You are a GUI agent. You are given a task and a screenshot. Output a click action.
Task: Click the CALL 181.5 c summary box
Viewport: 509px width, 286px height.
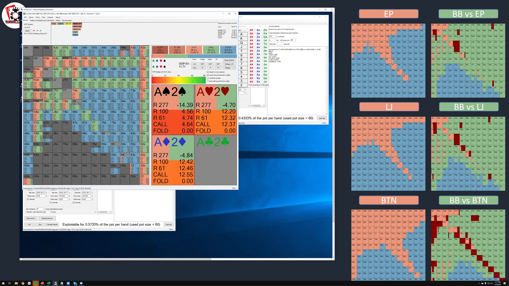pos(211,50)
